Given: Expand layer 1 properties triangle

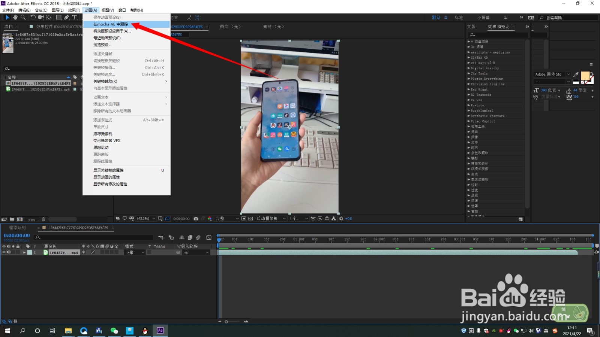Looking at the screenshot, I should tap(24, 253).
